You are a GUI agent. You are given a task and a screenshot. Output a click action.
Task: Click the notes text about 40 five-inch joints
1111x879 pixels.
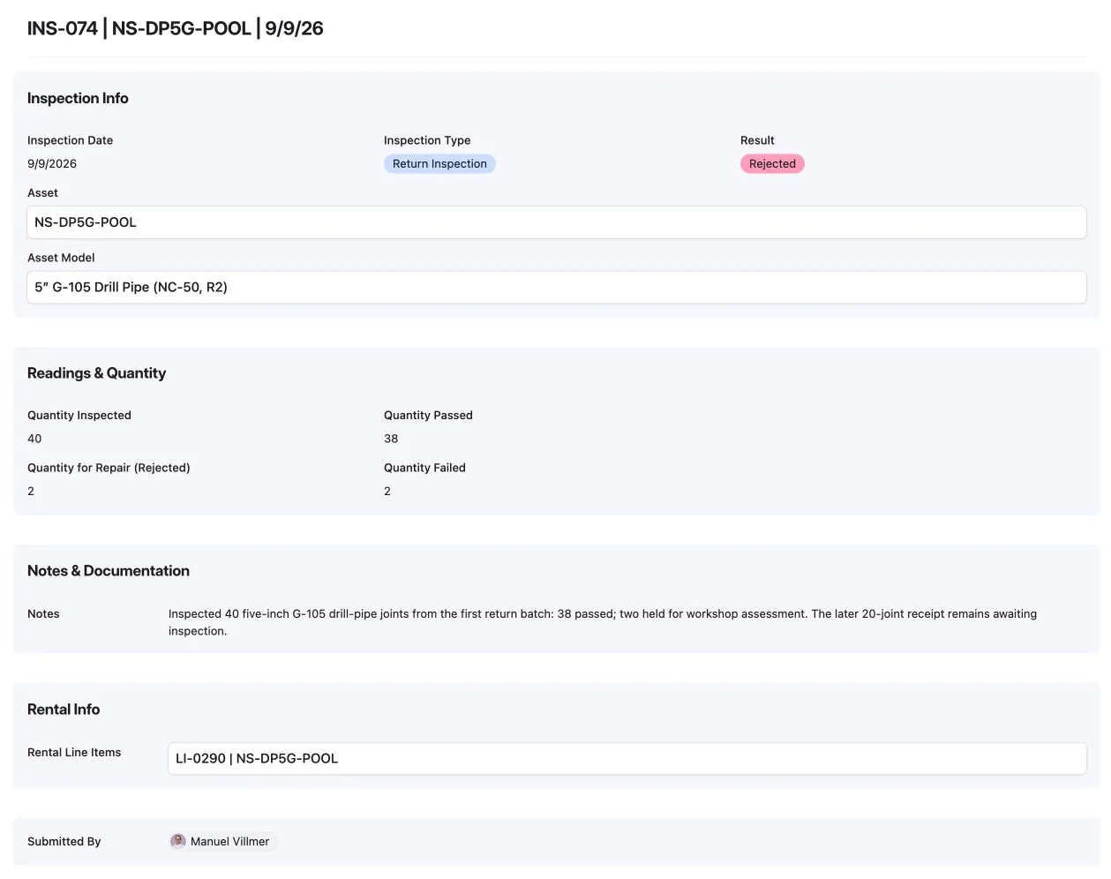point(603,622)
